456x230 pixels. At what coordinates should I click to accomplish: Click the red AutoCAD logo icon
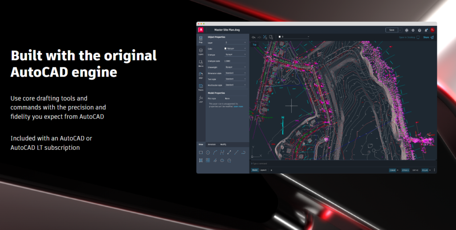coord(201,30)
